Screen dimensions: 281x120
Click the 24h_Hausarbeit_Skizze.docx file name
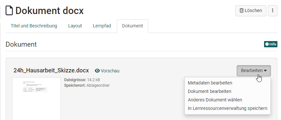coord(51,70)
